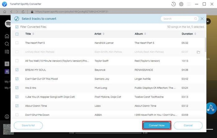Open Spotify Home in the sidebar

pyautogui.click(x=7, y=36)
